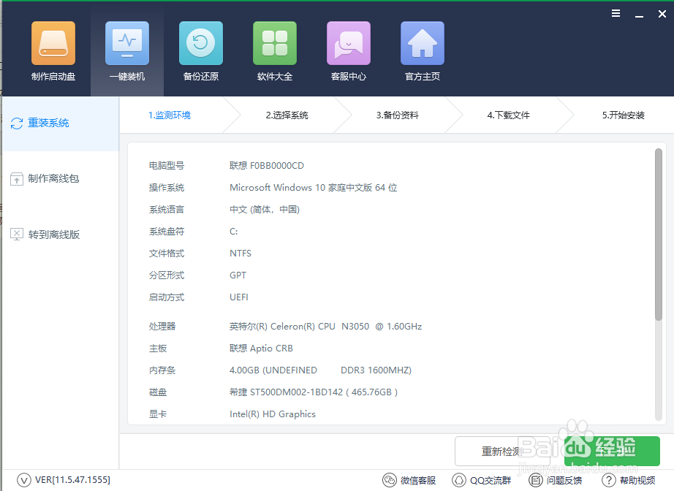This screenshot has height=491, width=674.
Task: Open the QQ交流群 group icon
Action: click(481, 480)
